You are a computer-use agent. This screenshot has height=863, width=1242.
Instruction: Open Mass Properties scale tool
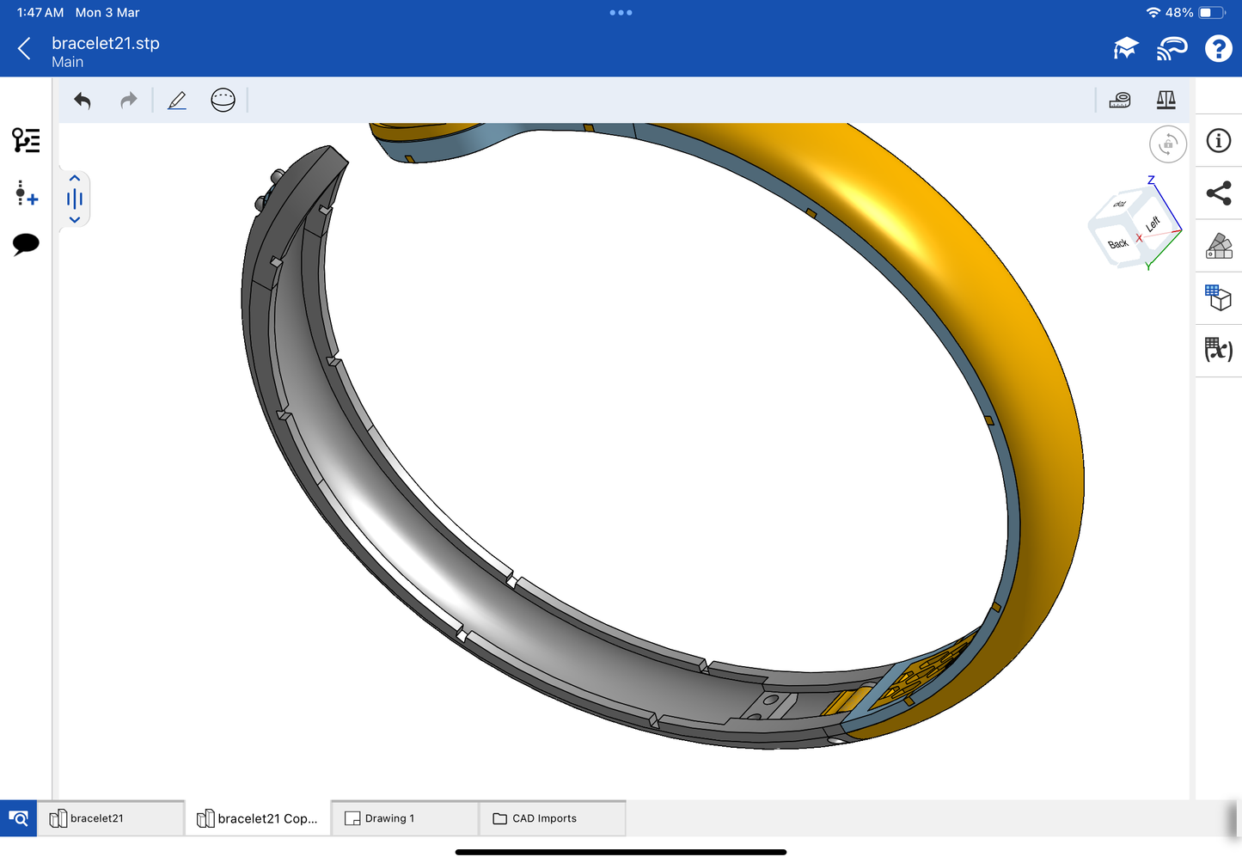(x=1166, y=101)
